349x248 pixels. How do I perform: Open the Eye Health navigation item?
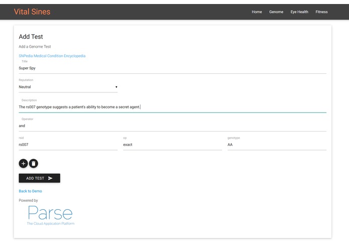pyautogui.click(x=299, y=12)
